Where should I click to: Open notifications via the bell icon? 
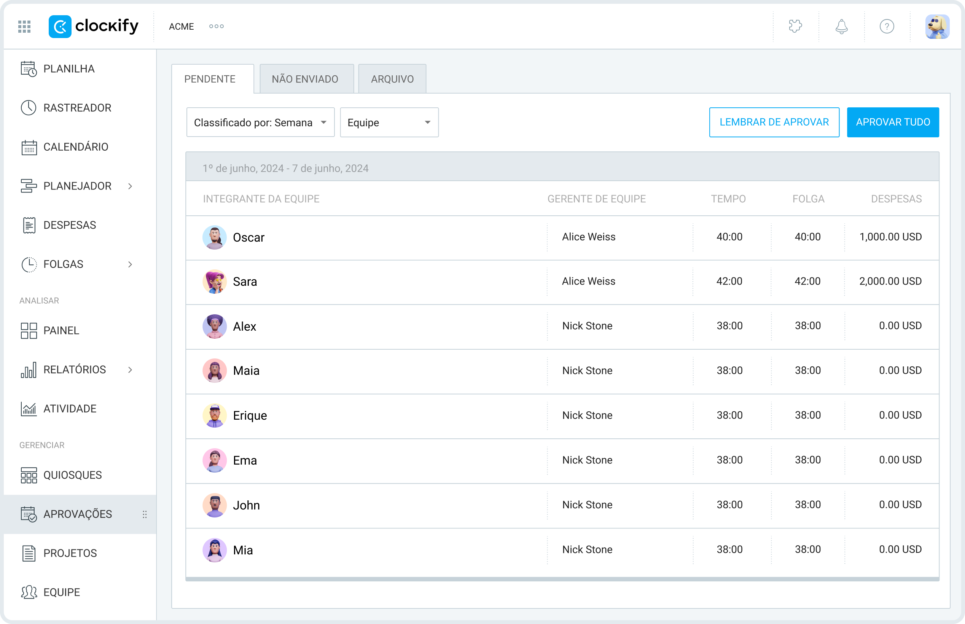click(841, 26)
